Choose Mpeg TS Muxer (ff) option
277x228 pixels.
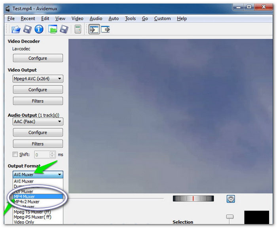(x=38, y=212)
